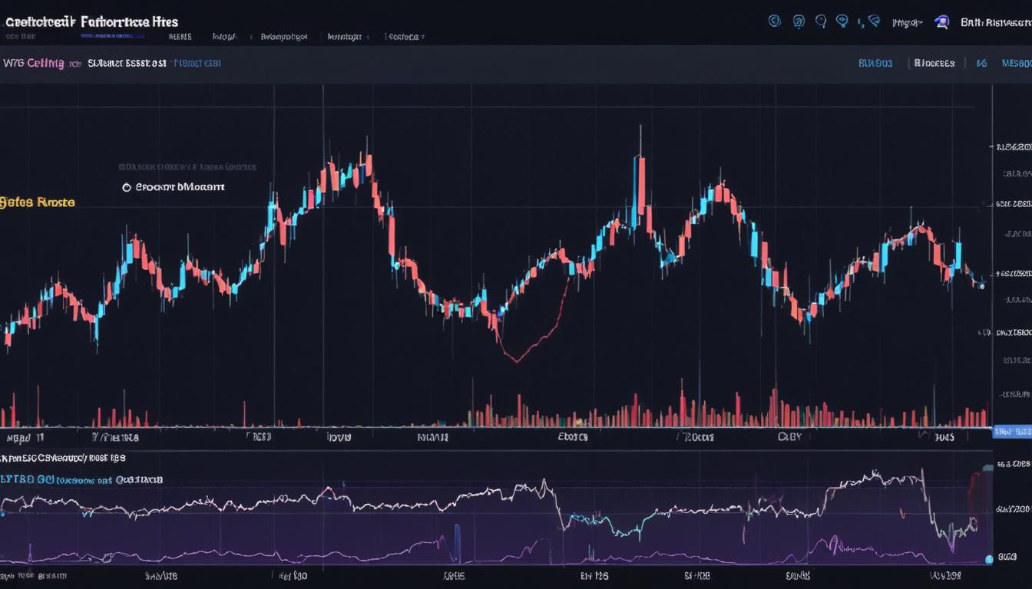Viewport: 1032px width, 589px height.
Task: Click the Indicators button in the chart toolbar
Action: pos(933,63)
